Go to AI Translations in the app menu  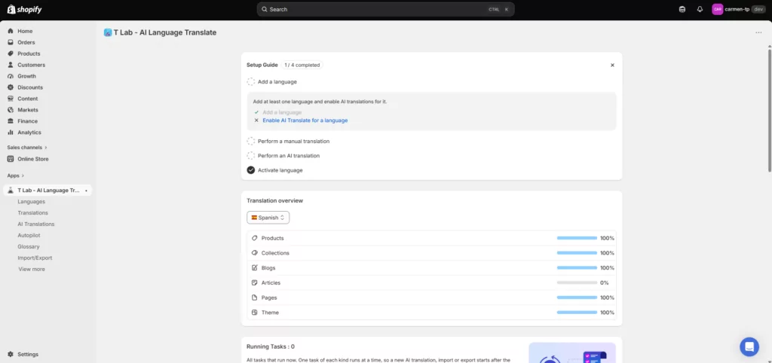[36, 224]
